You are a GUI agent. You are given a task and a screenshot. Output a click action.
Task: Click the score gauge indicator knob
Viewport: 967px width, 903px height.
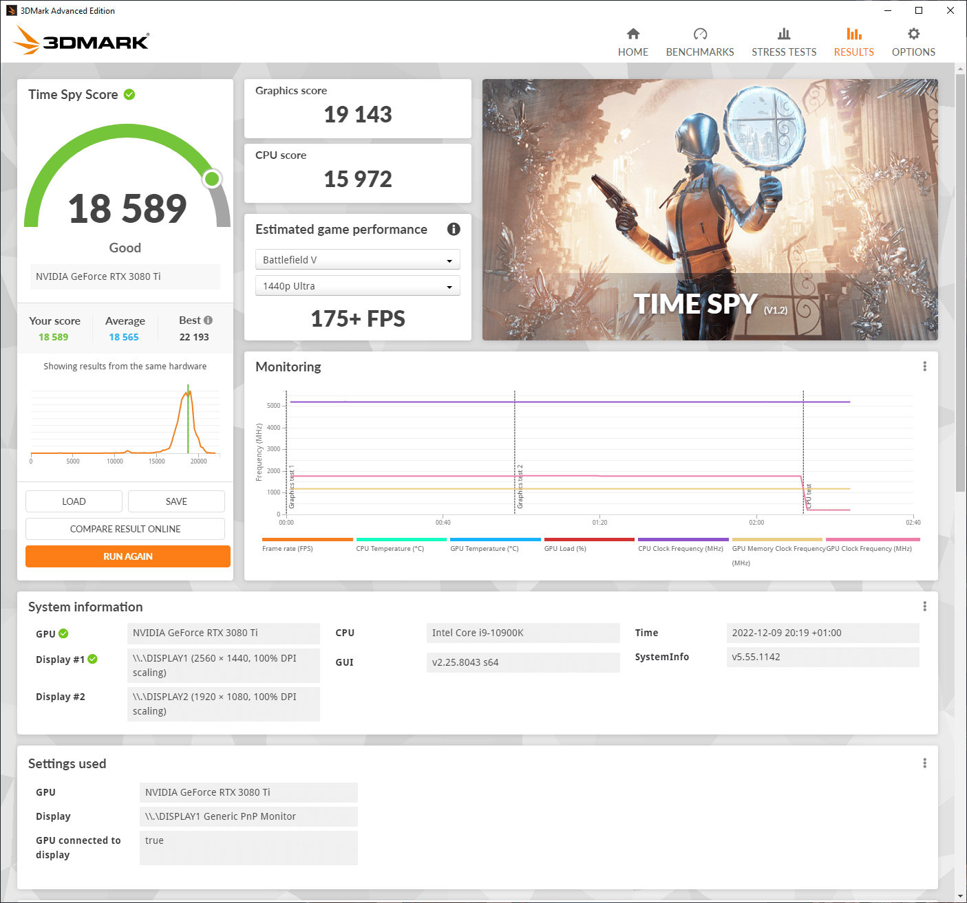click(x=212, y=179)
